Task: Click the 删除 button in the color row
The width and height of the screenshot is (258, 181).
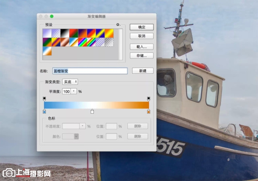Action: 138,136
